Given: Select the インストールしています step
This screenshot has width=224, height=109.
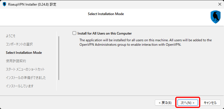Looking at the screenshot, I should coord(20,86).
